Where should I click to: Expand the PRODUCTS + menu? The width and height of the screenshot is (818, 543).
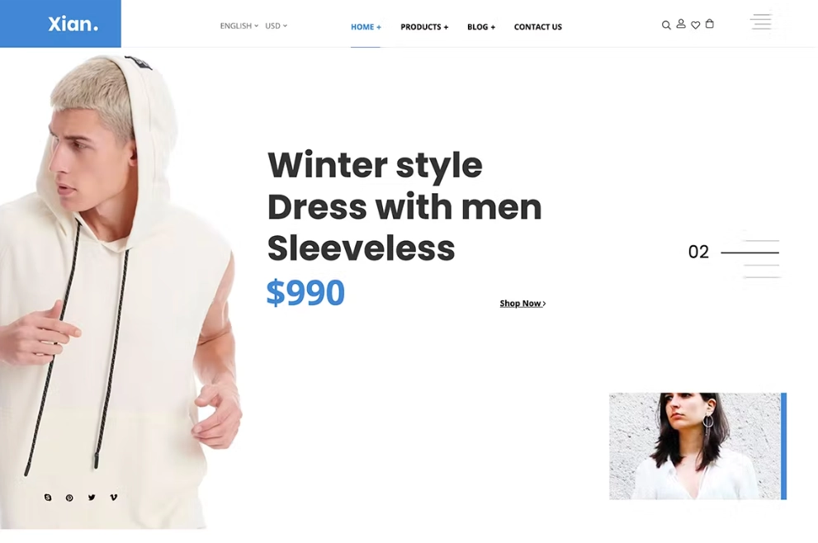point(424,26)
